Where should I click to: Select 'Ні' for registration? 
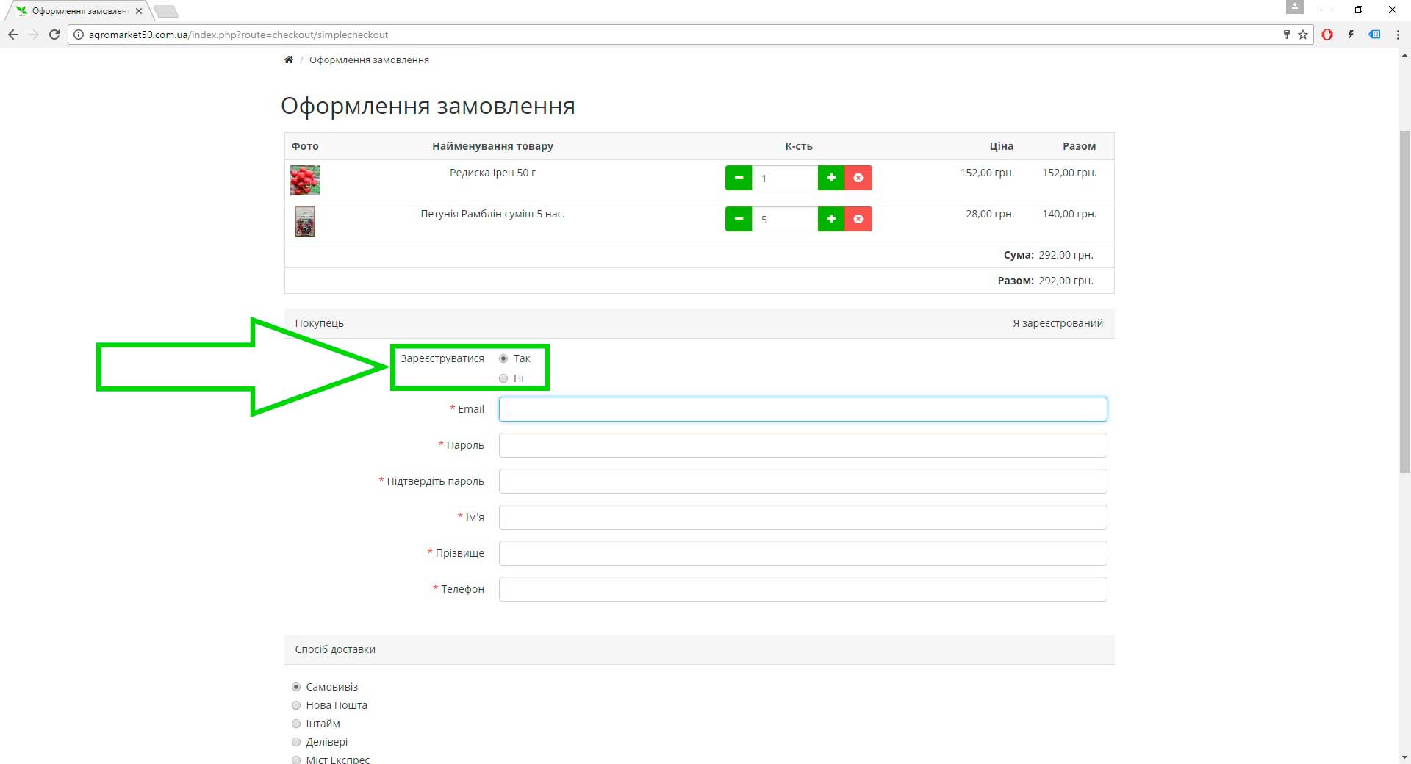tap(503, 378)
